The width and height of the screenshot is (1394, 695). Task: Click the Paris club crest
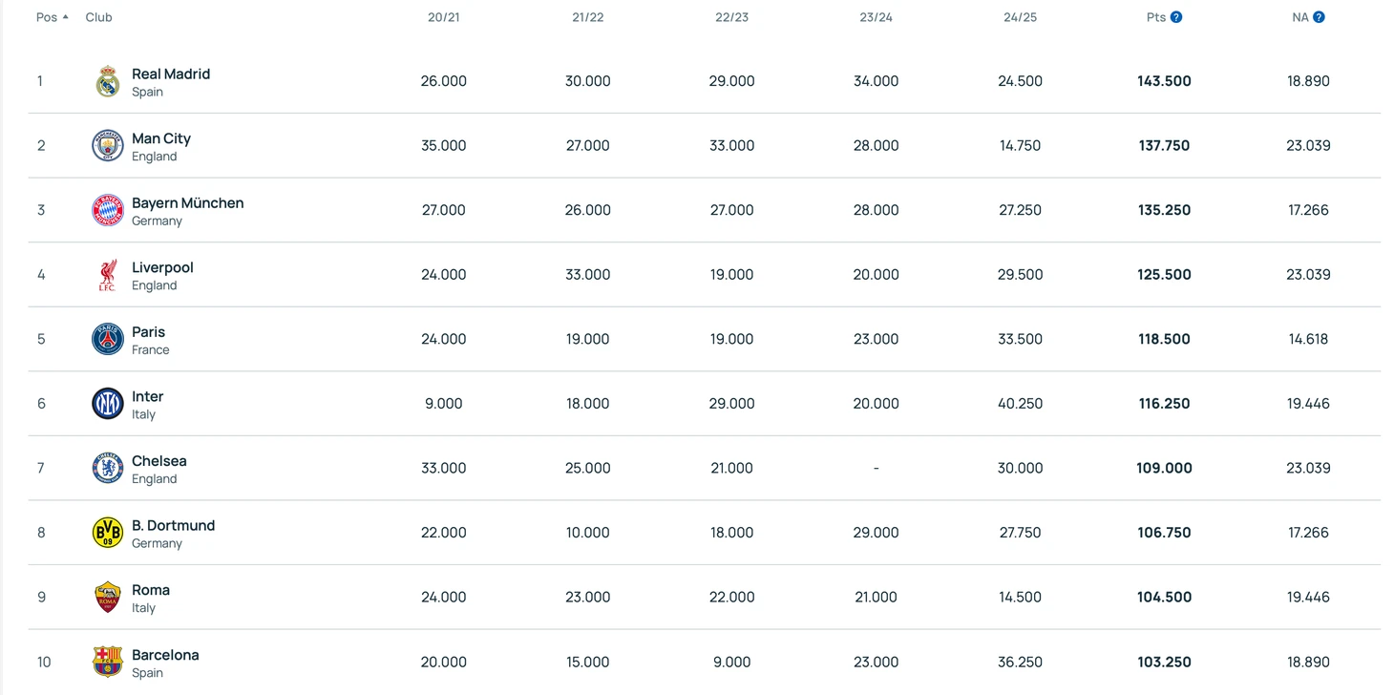click(108, 339)
